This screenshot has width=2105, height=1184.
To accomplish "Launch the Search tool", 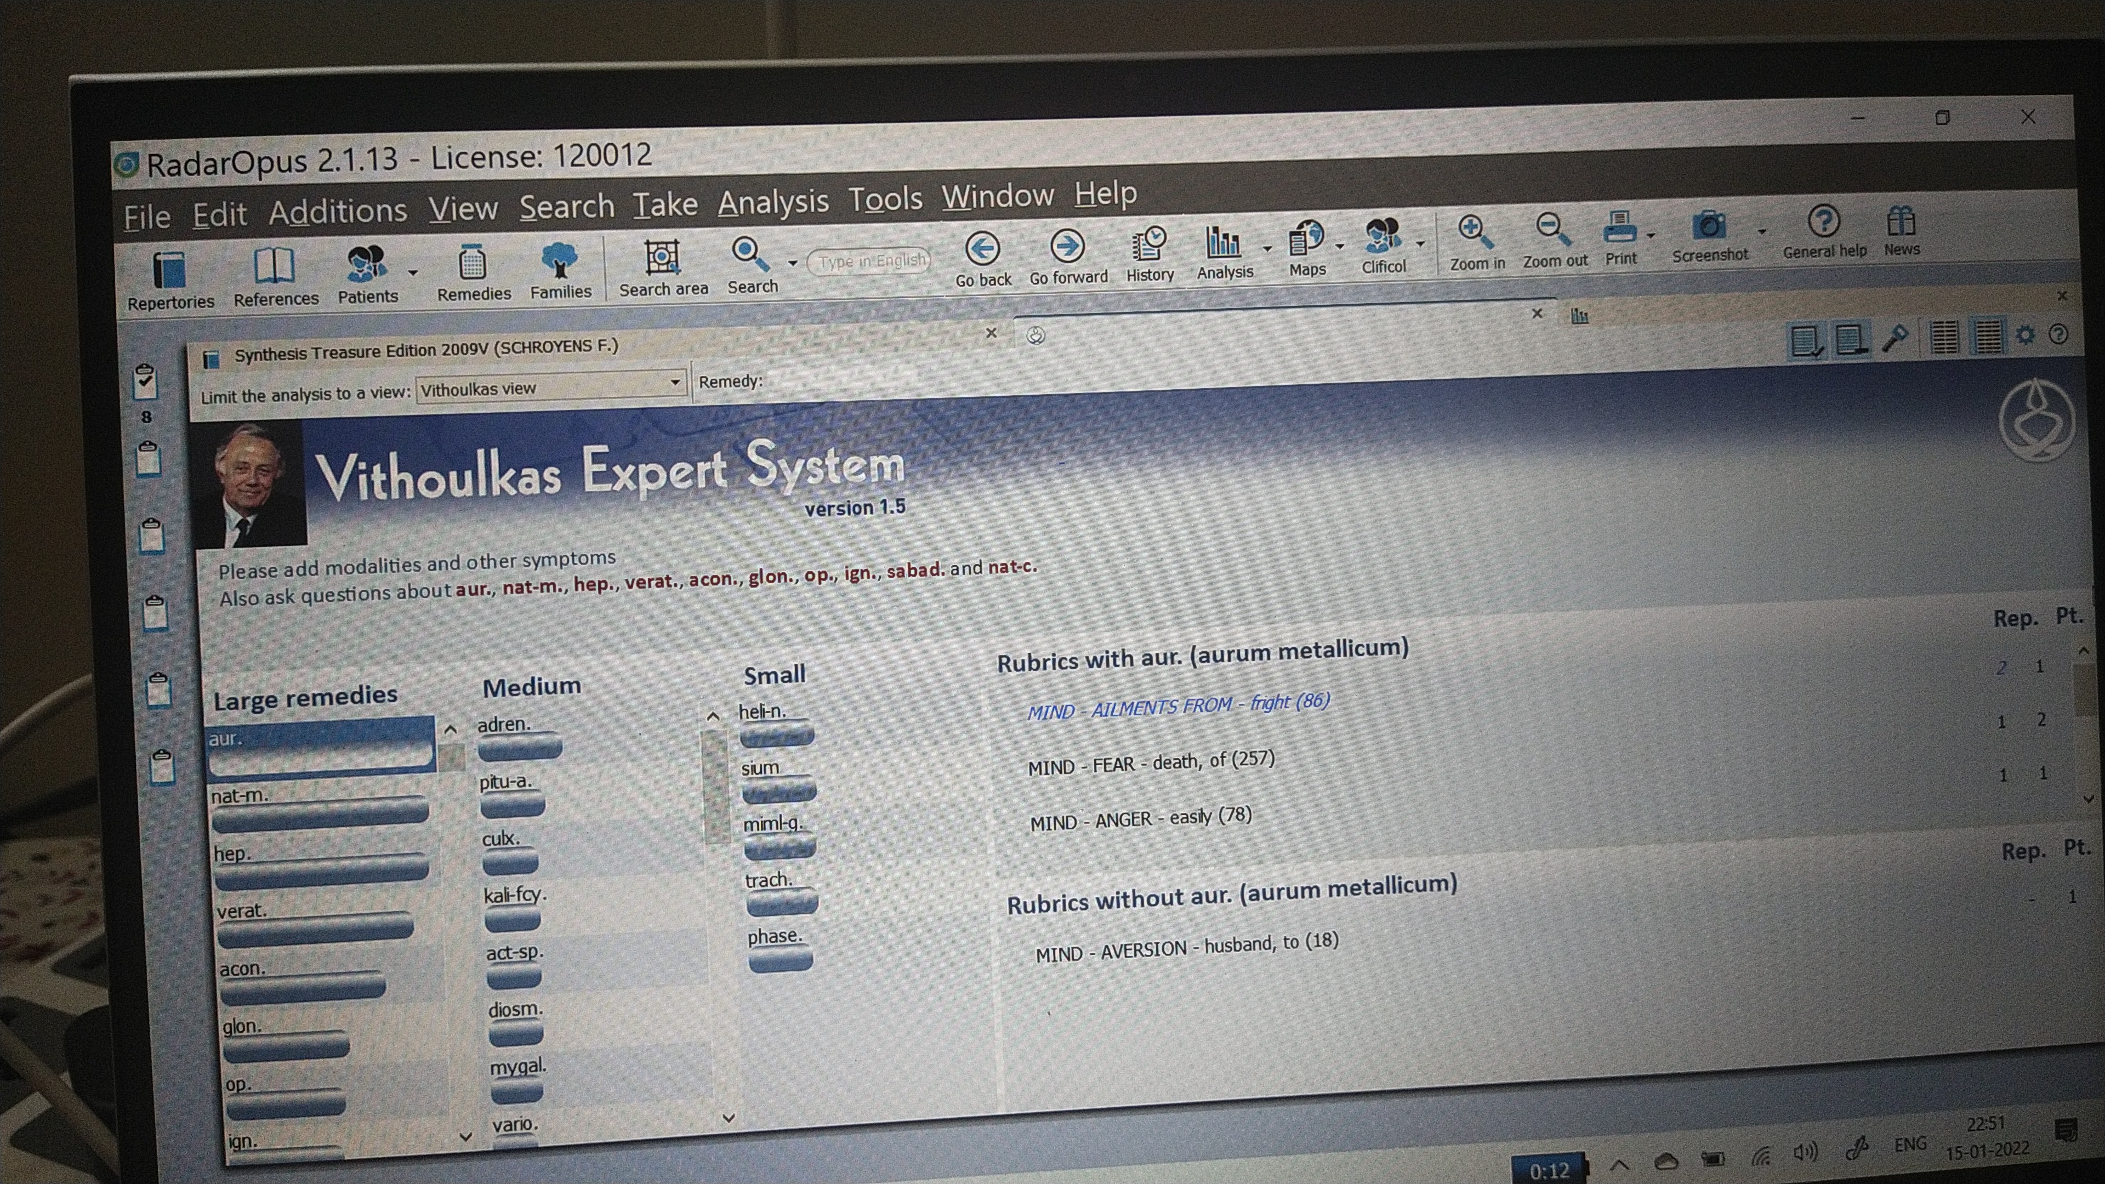I will [x=753, y=265].
